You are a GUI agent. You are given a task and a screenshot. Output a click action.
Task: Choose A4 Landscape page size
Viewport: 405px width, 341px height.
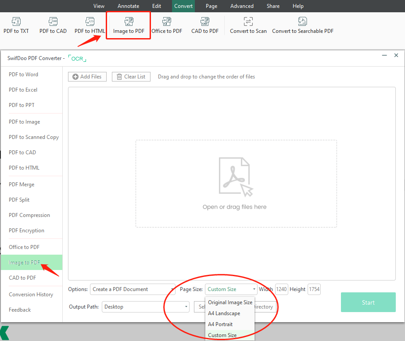click(230, 313)
